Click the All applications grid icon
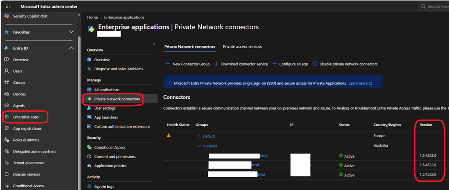449x190 pixels. pos(89,90)
